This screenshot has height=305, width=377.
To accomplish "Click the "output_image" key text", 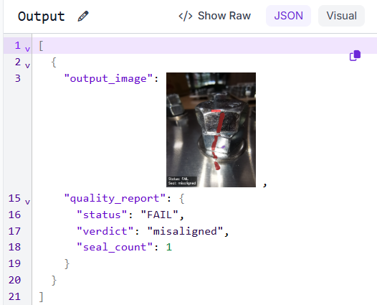I will (x=108, y=78).
